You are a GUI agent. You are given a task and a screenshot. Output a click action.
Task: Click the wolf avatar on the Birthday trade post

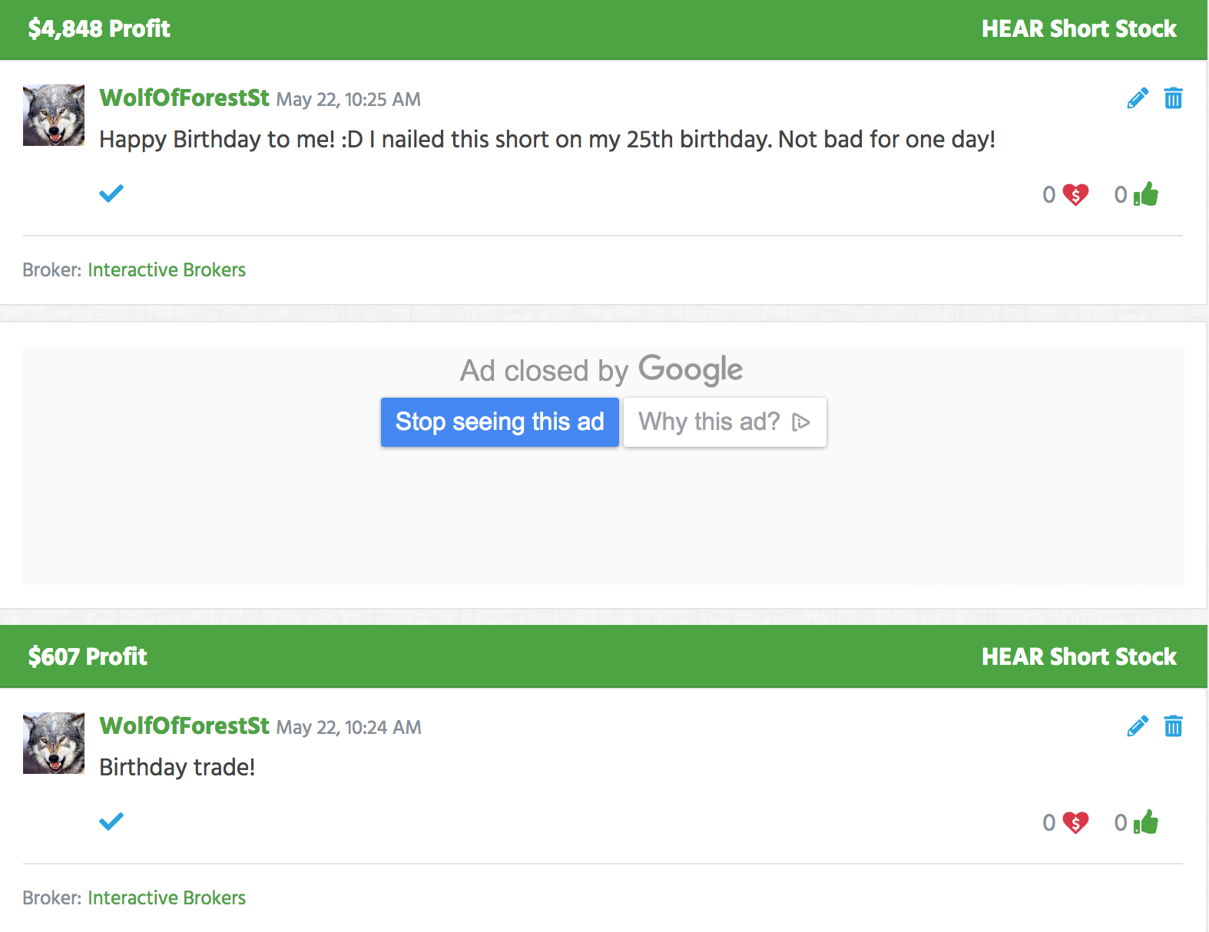pyautogui.click(x=54, y=743)
